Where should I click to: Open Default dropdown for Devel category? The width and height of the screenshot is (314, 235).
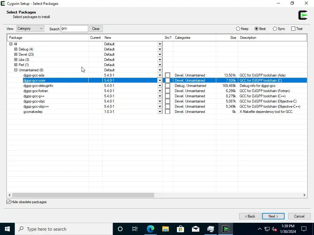[160, 54]
